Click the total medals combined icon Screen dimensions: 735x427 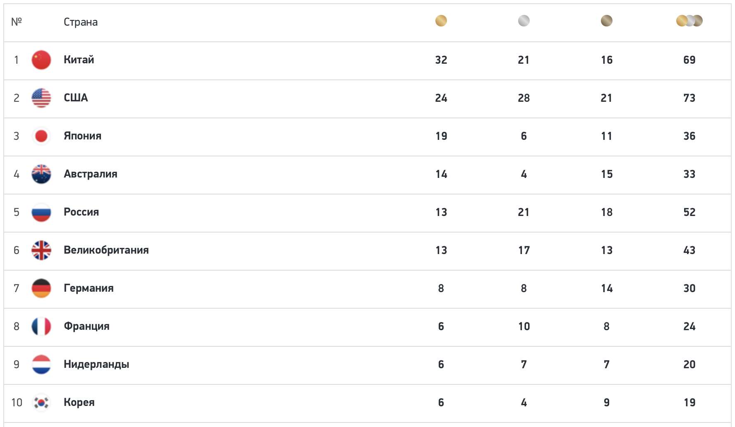(689, 21)
